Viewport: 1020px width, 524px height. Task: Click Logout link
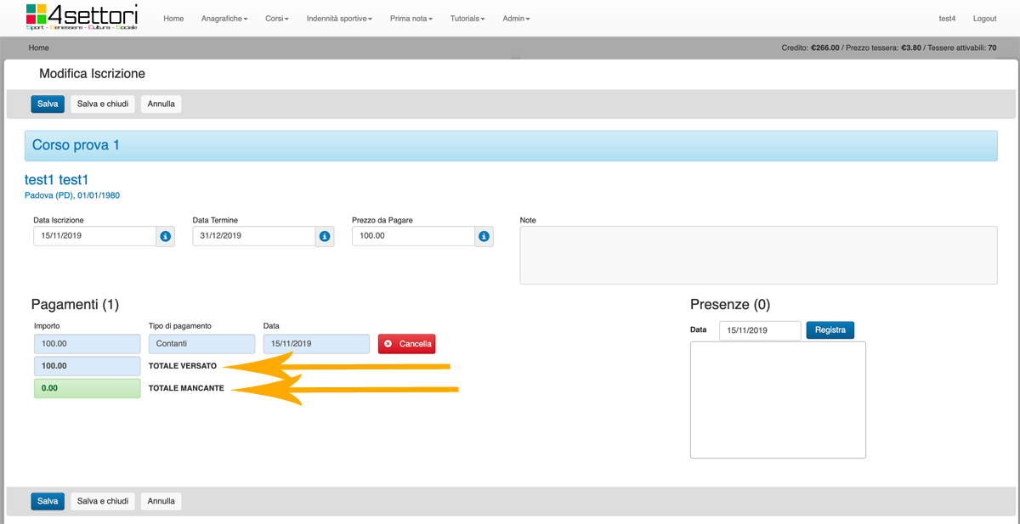pos(984,19)
